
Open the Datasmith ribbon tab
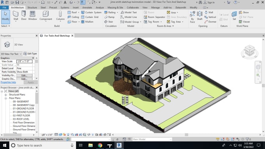pos(181,8)
